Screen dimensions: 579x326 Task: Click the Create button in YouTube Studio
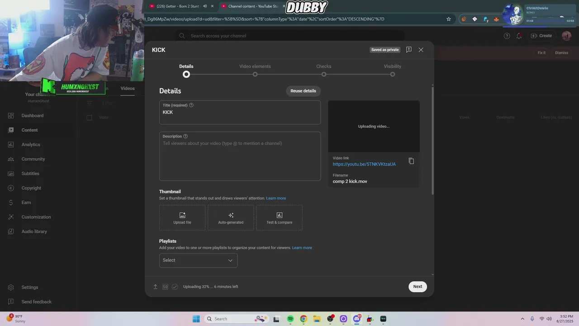click(x=541, y=36)
